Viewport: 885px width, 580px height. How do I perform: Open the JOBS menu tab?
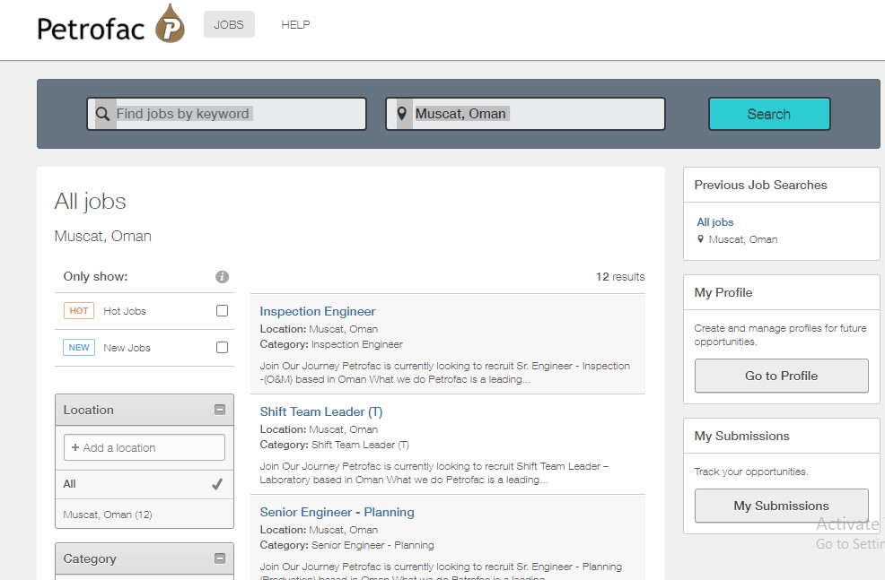coord(229,25)
